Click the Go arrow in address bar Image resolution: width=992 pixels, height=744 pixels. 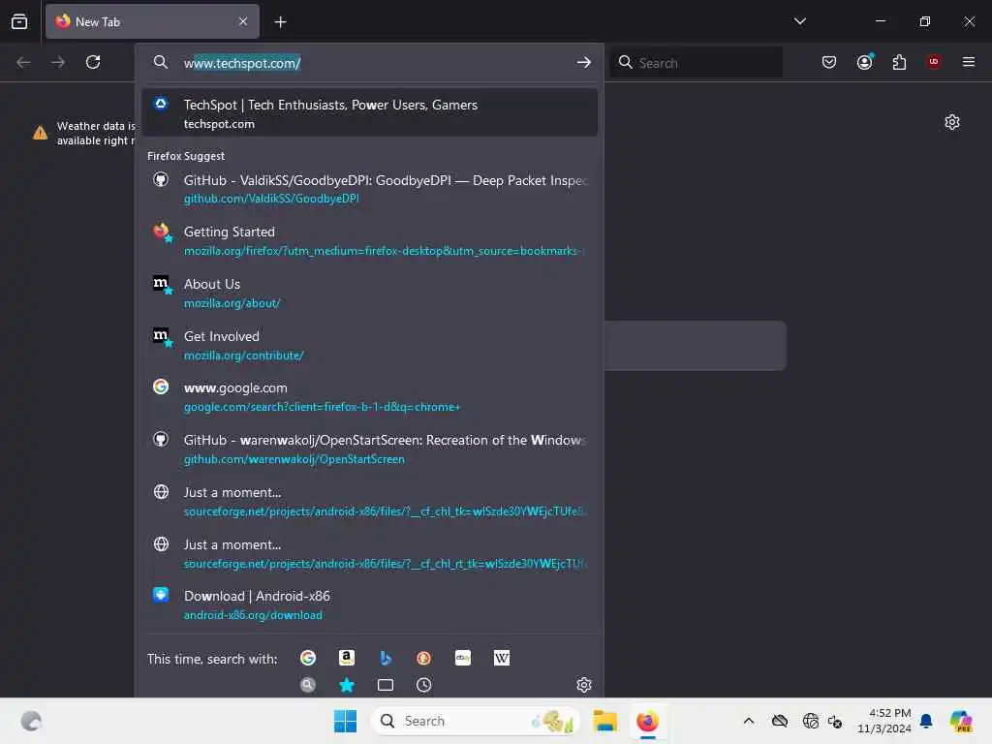point(583,62)
